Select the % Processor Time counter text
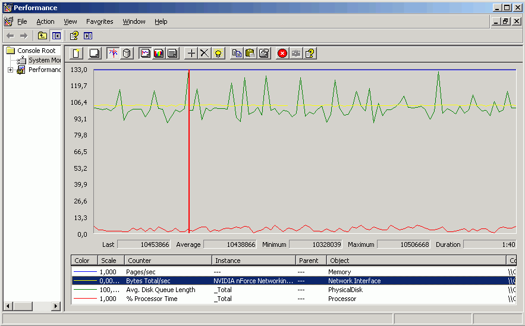 click(x=152, y=299)
